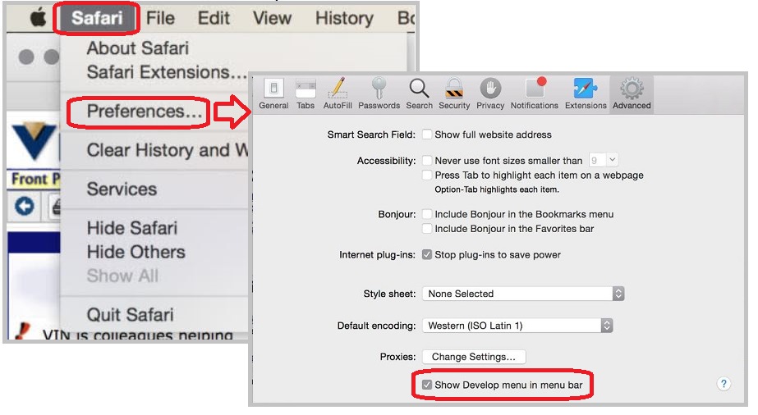Open the Passwords preferences pane

pyautogui.click(x=379, y=94)
